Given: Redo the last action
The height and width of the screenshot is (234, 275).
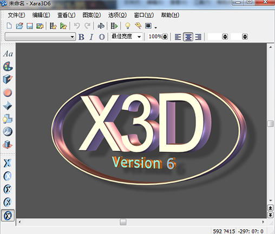Looking at the screenshot, I should coord(87,26).
